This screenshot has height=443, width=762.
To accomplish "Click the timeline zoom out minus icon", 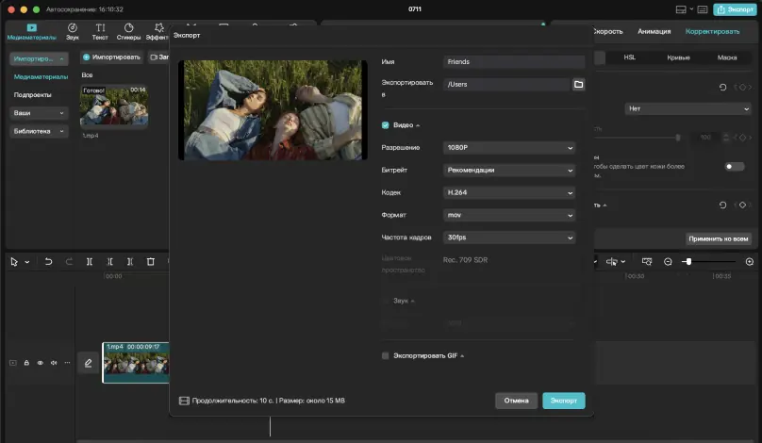I will point(668,262).
